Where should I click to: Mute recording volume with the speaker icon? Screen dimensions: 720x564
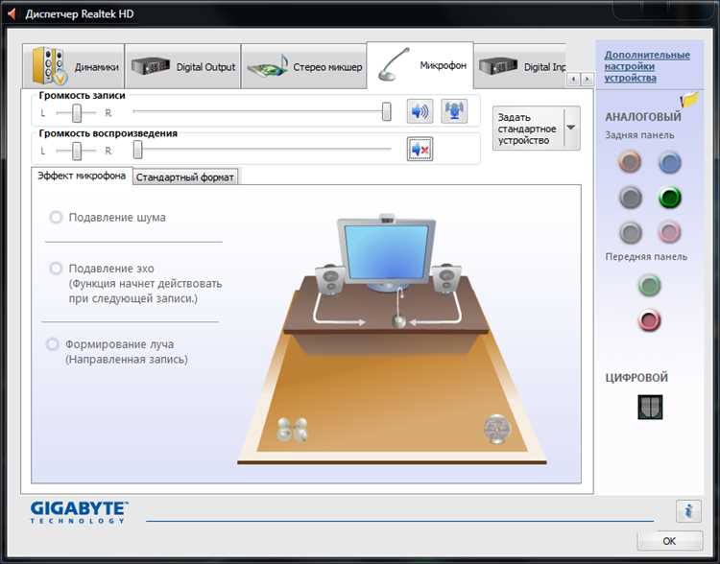420,111
